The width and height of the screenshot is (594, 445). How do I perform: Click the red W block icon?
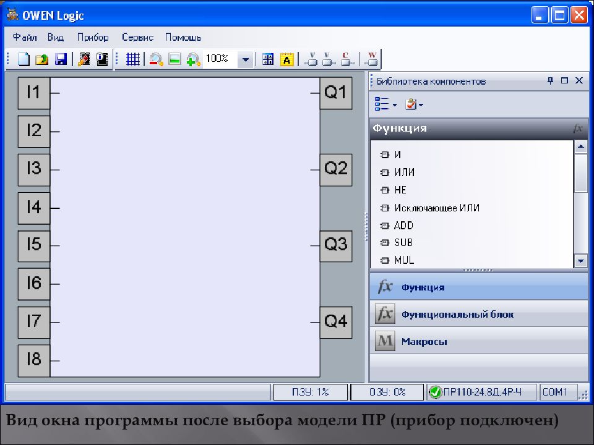[372, 59]
